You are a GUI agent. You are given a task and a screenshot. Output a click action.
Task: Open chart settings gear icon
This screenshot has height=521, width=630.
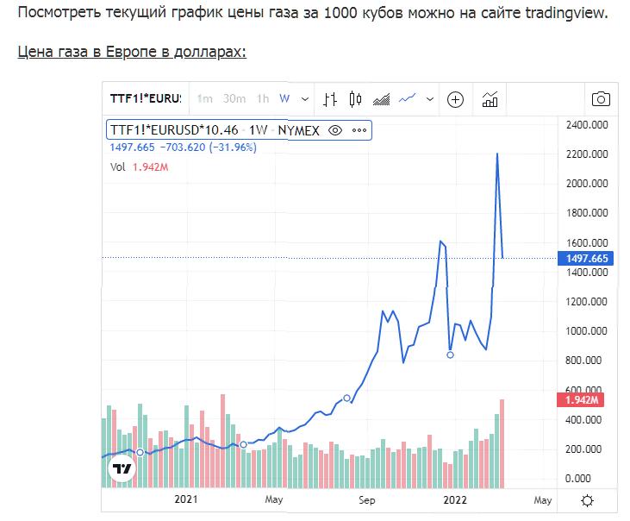point(587,500)
